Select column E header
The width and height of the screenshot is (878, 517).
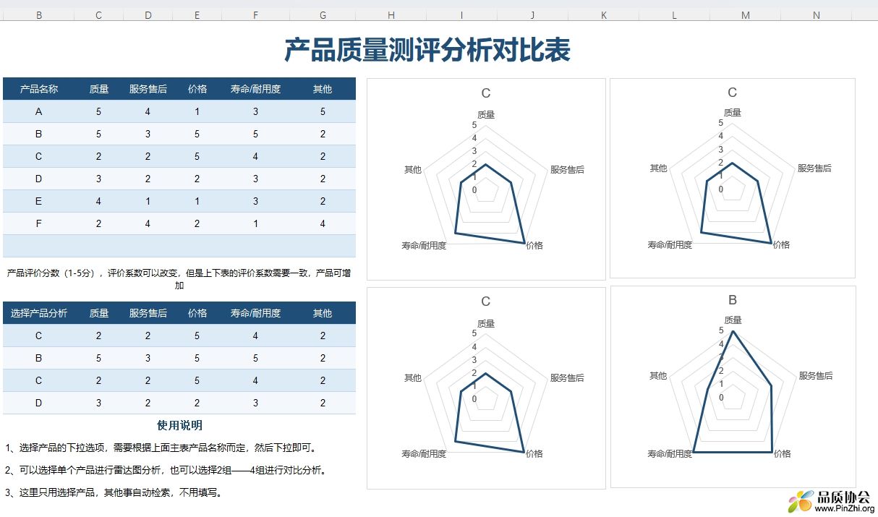pyautogui.click(x=197, y=15)
